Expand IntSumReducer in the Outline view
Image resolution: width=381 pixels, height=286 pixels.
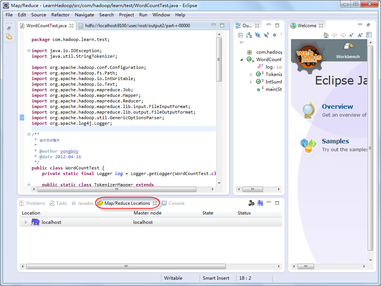click(x=251, y=82)
